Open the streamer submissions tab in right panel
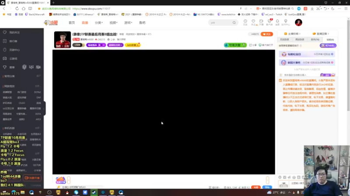The image size is (350, 196). click(292, 34)
